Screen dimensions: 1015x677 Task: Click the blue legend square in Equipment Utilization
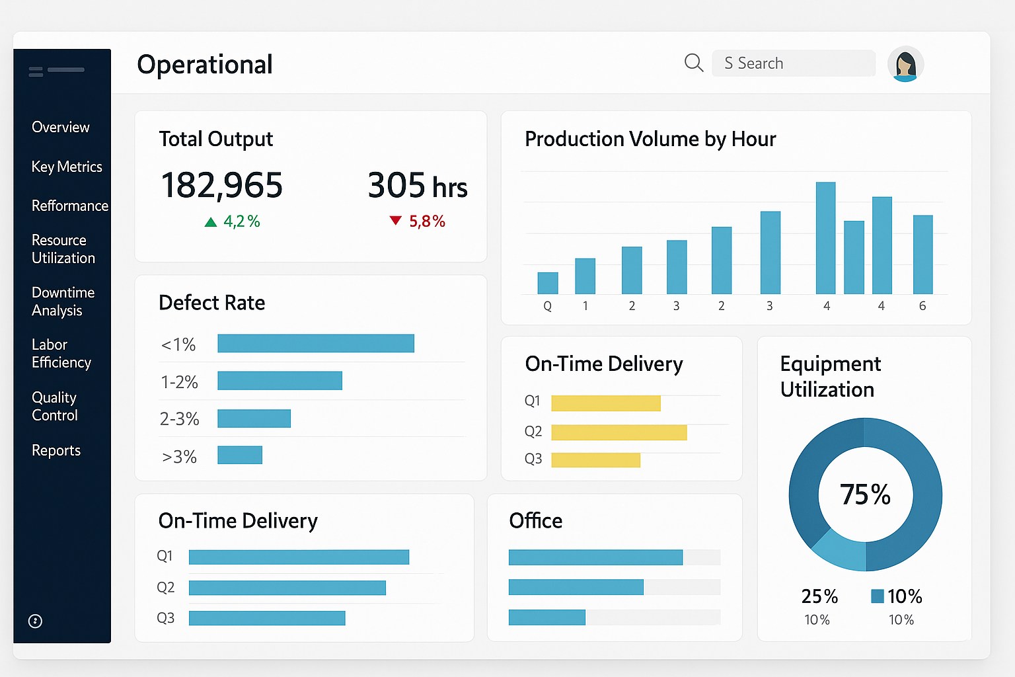(x=877, y=596)
